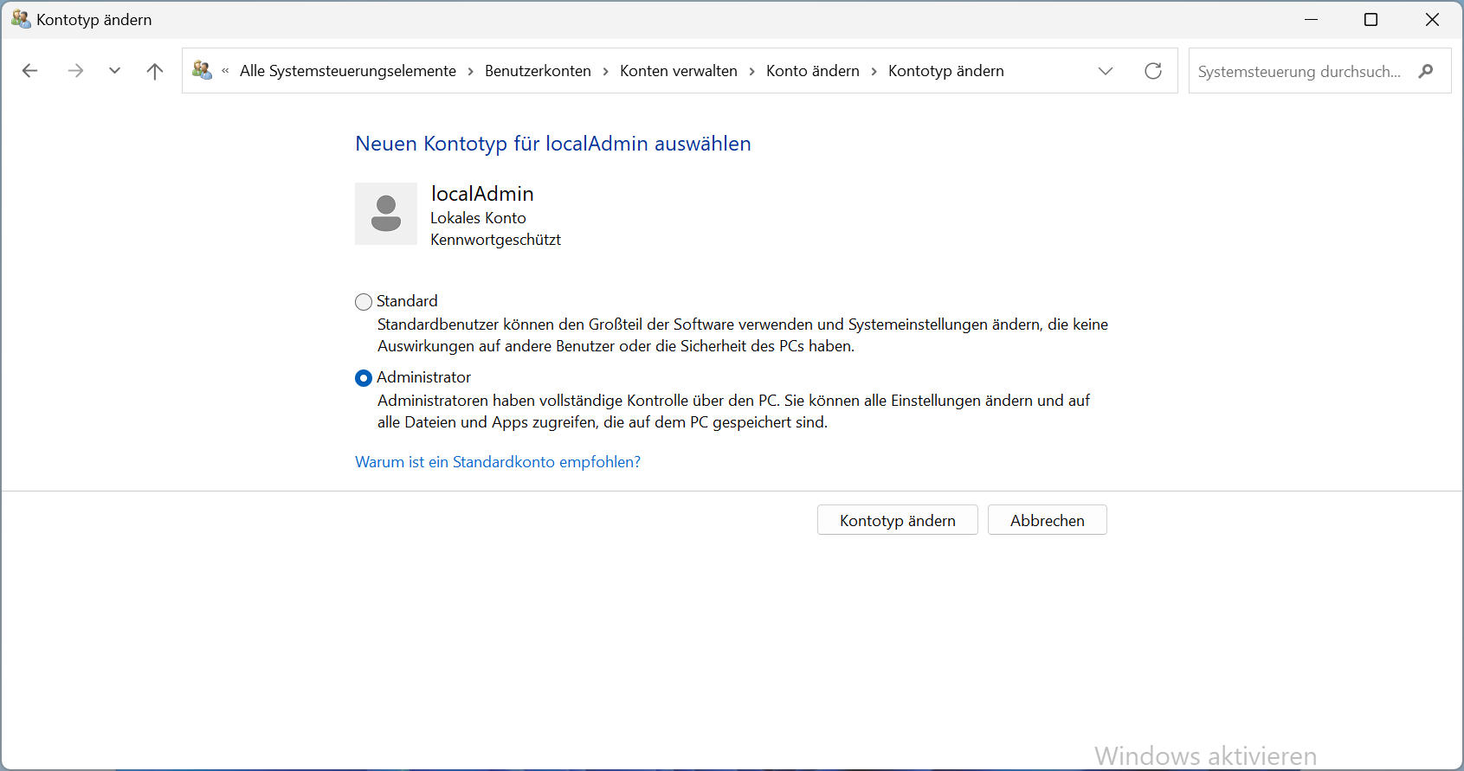Open the Benutzerkonten breadcrumb
The height and width of the screenshot is (771, 1464).
pos(538,71)
